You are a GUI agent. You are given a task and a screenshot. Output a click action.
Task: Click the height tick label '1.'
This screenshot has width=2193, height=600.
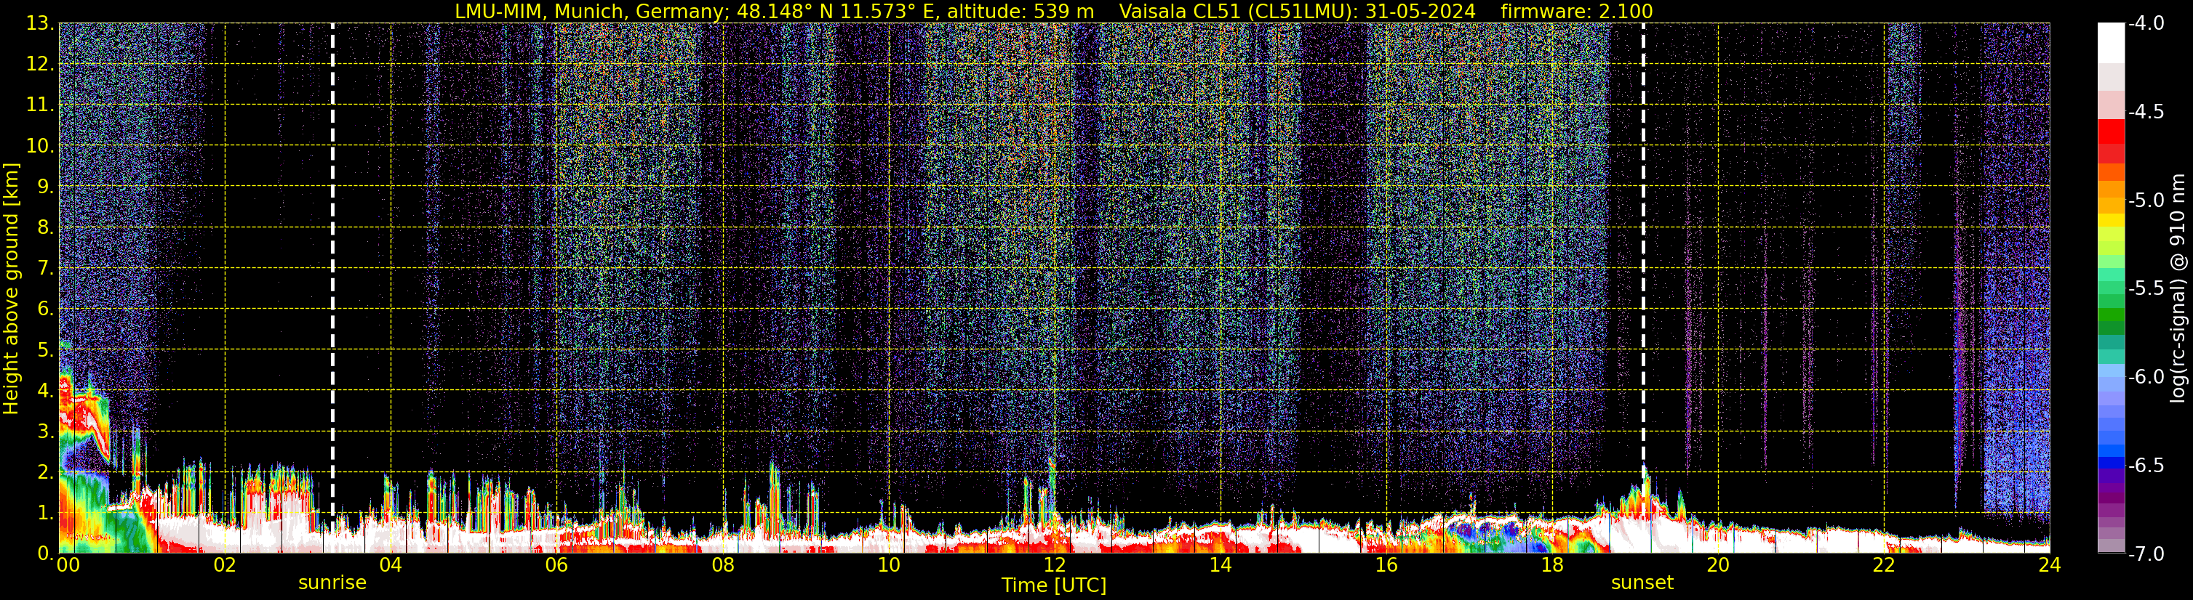coord(45,514)
